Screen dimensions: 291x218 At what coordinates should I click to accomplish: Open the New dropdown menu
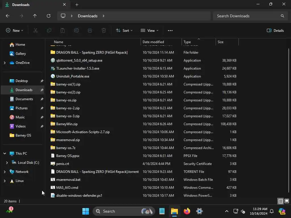click(15, 31)
